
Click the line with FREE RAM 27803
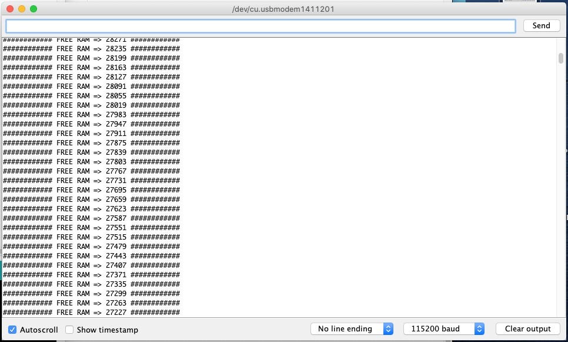point(91,162)
